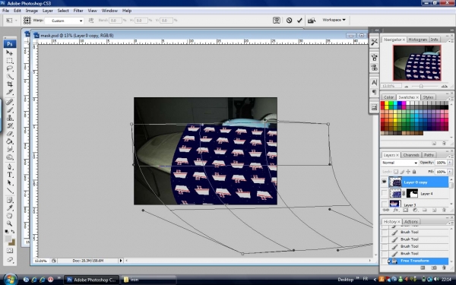Screen dimensions: 456x285
Task: Click the warp orientation change icon
Action: coord(90,21)
